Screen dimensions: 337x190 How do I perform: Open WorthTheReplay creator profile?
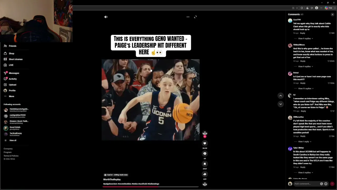[x=112, y=179]
